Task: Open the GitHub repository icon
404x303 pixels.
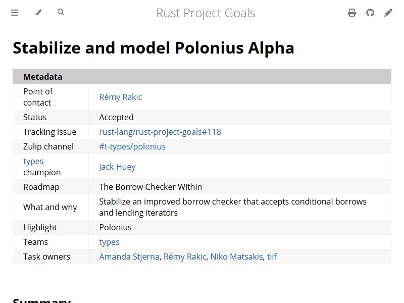Action: pyautogui.click(x=370, y=13)
